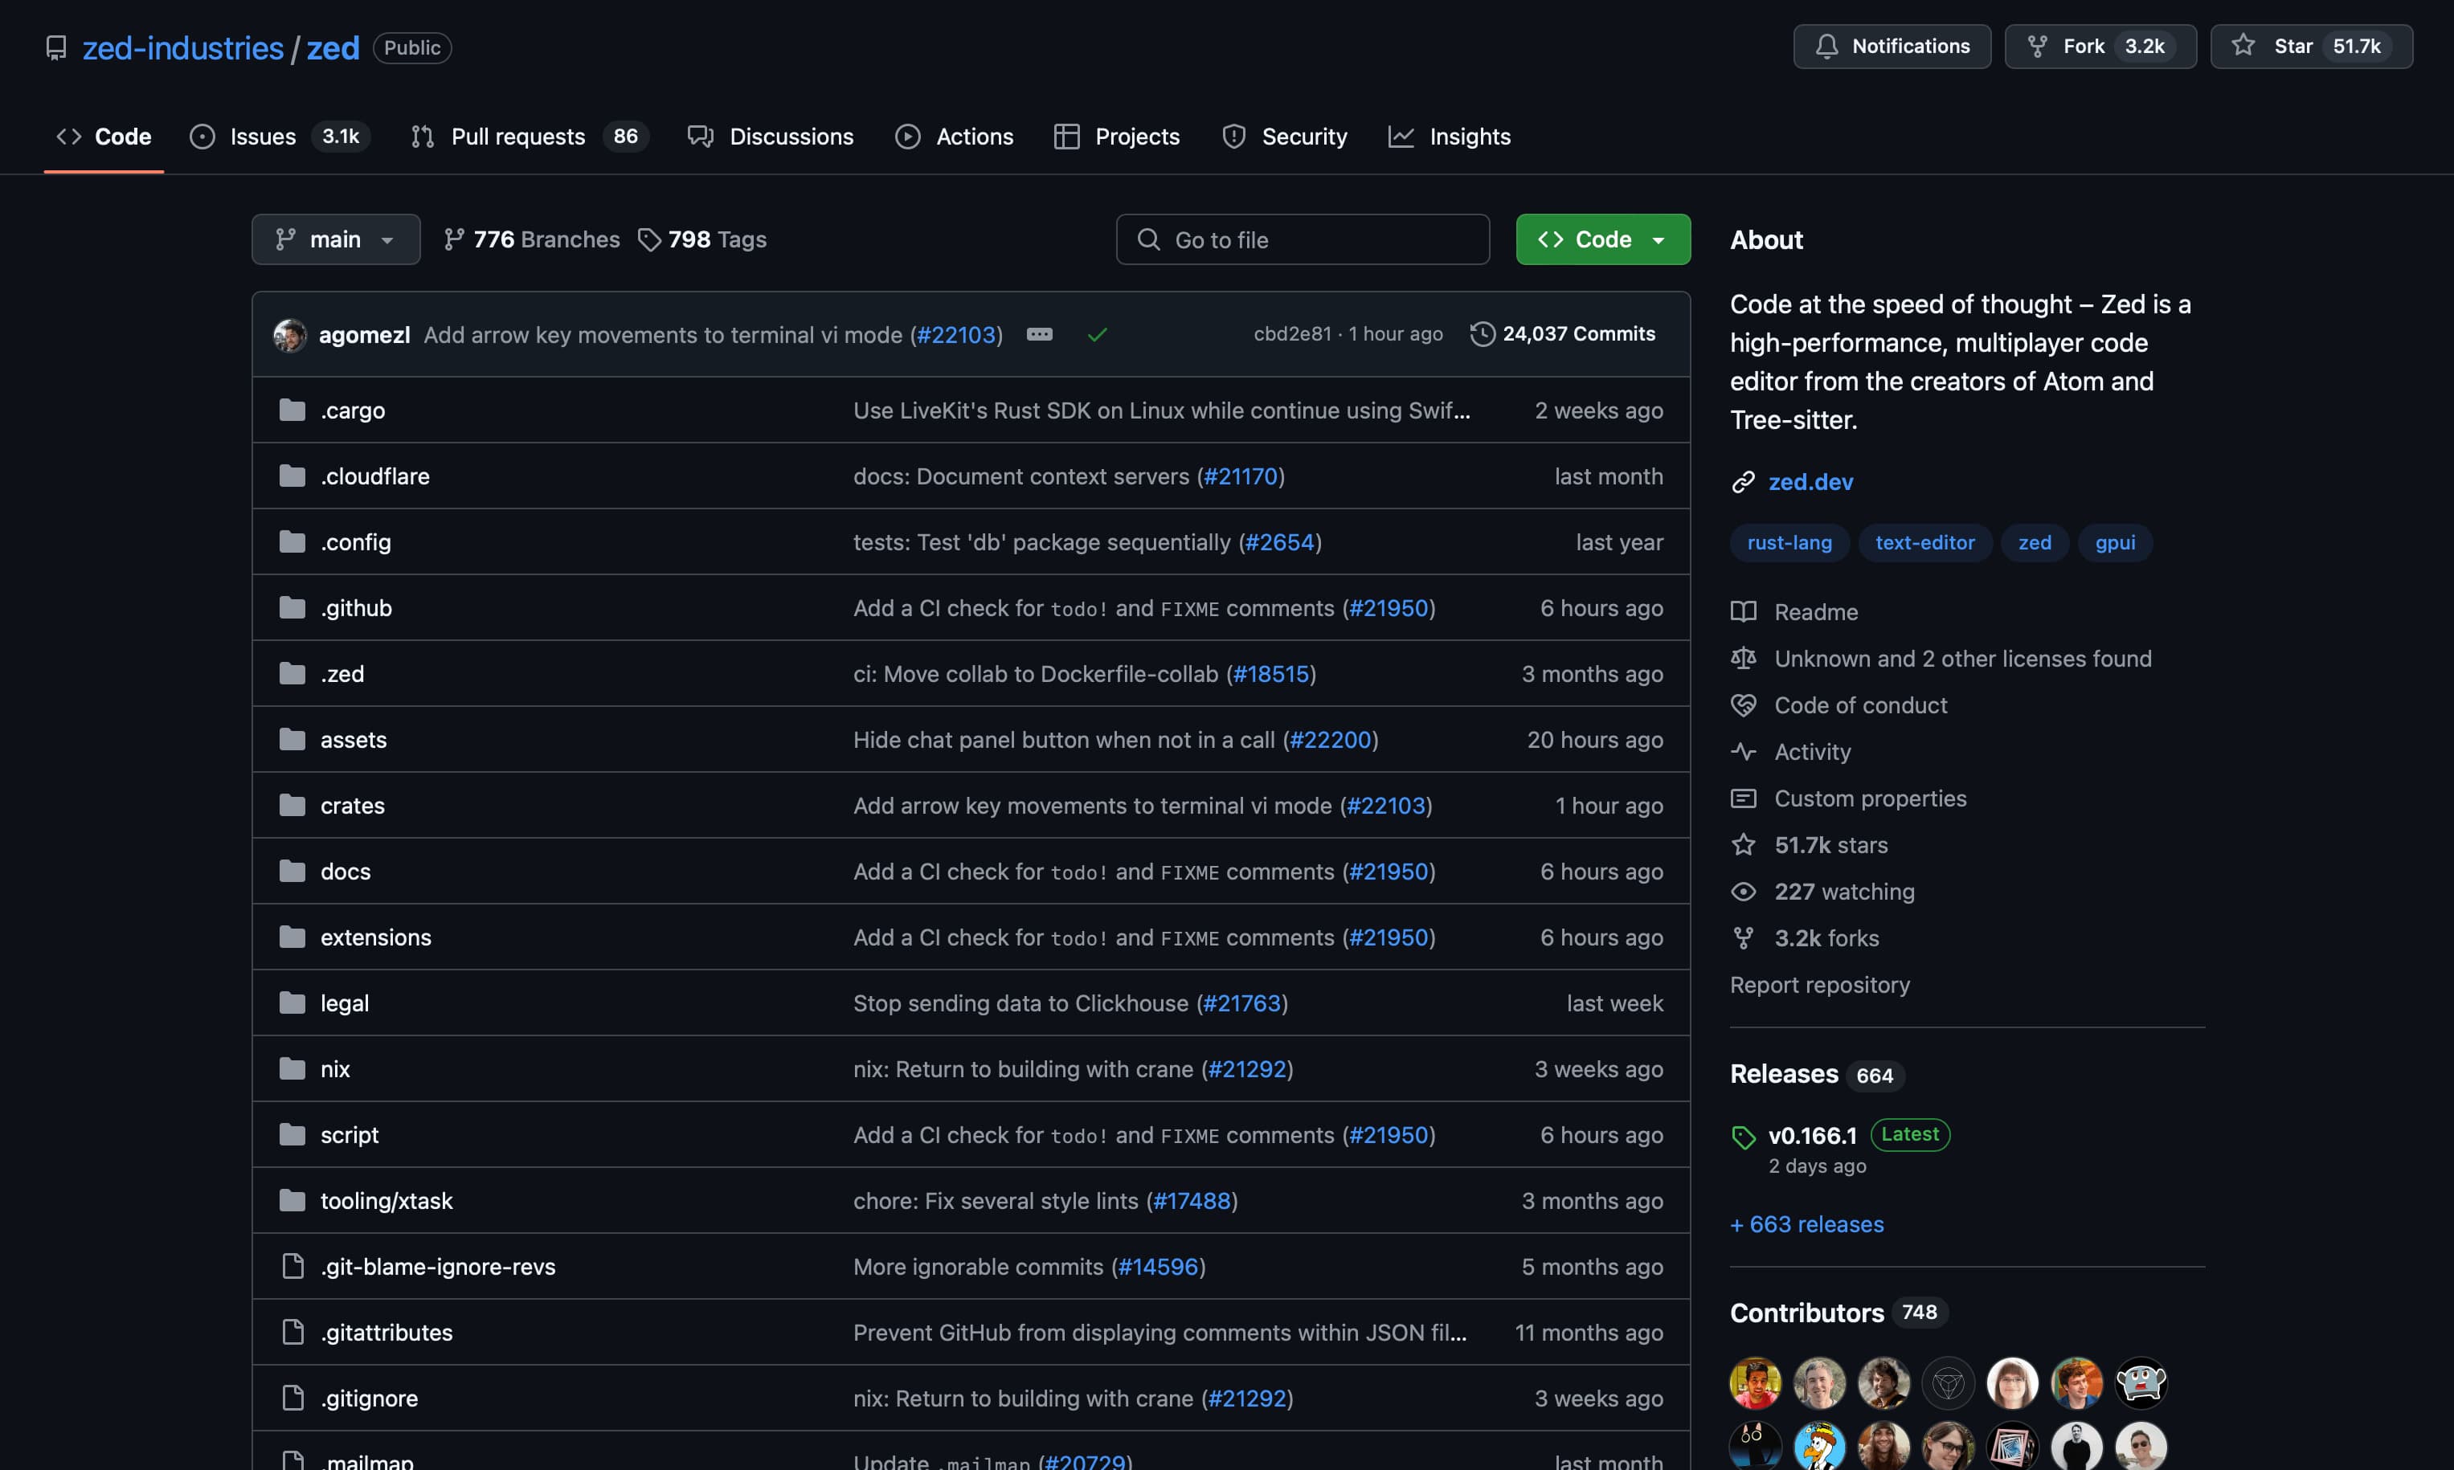Click the .gitignore file icon

click(292, 1398)
